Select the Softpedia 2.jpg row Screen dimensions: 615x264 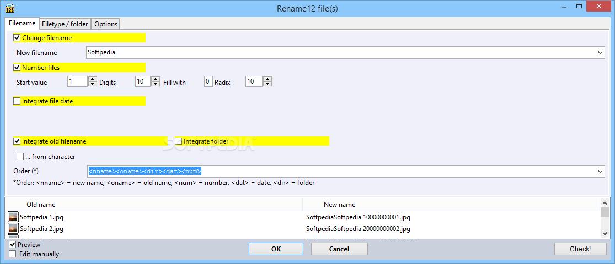point(303,228)
